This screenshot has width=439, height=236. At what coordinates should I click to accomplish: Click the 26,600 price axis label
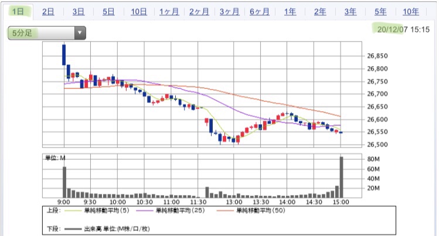point(377,119)
